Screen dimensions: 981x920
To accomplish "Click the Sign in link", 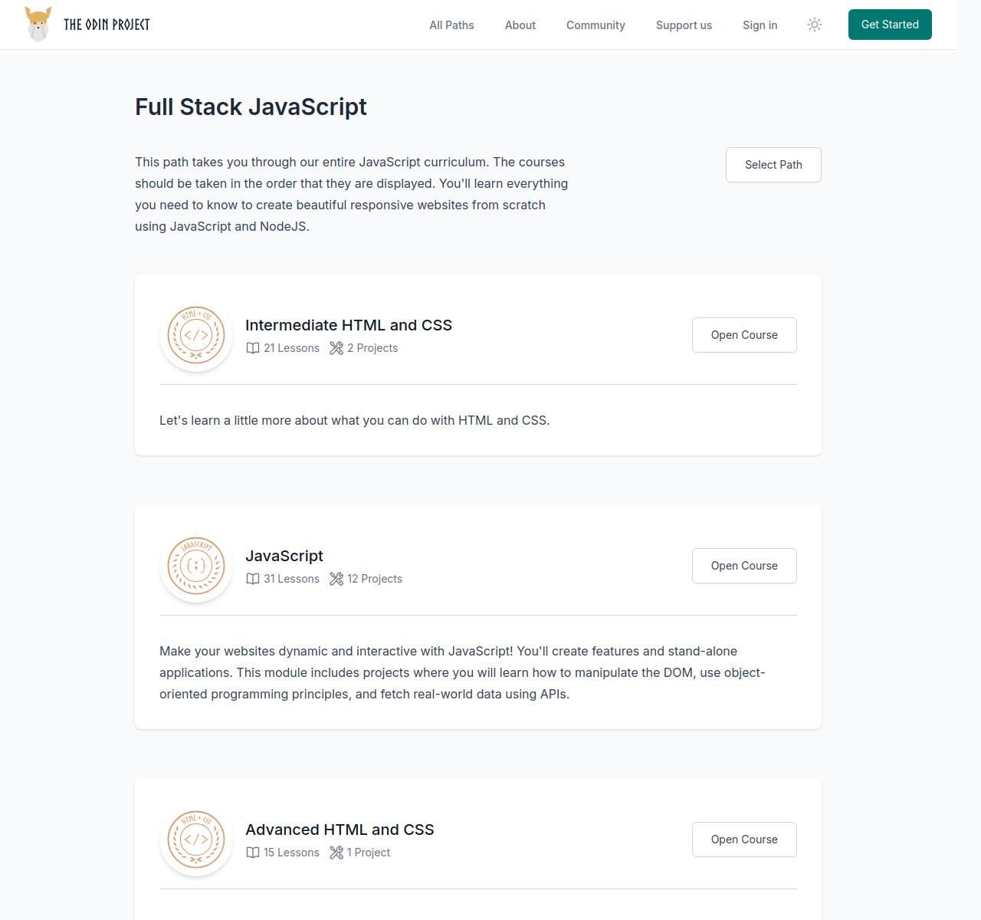I will coord(760,25).
